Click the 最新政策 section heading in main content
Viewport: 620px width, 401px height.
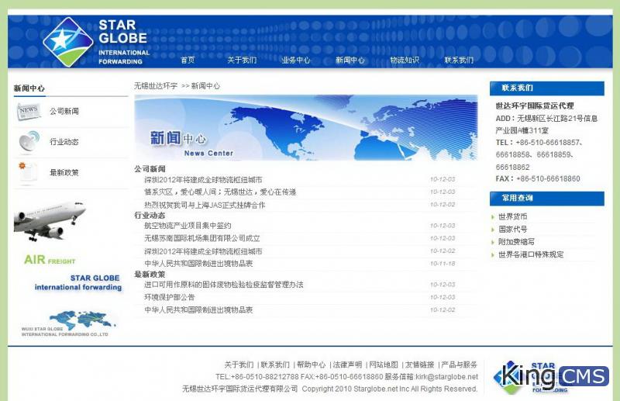[x=150, y=275]
